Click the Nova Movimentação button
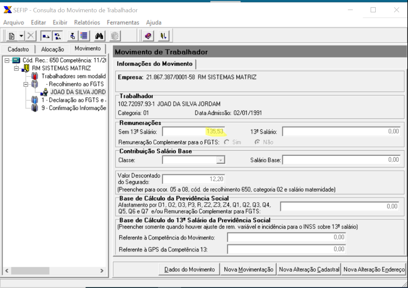 [248, 270]
